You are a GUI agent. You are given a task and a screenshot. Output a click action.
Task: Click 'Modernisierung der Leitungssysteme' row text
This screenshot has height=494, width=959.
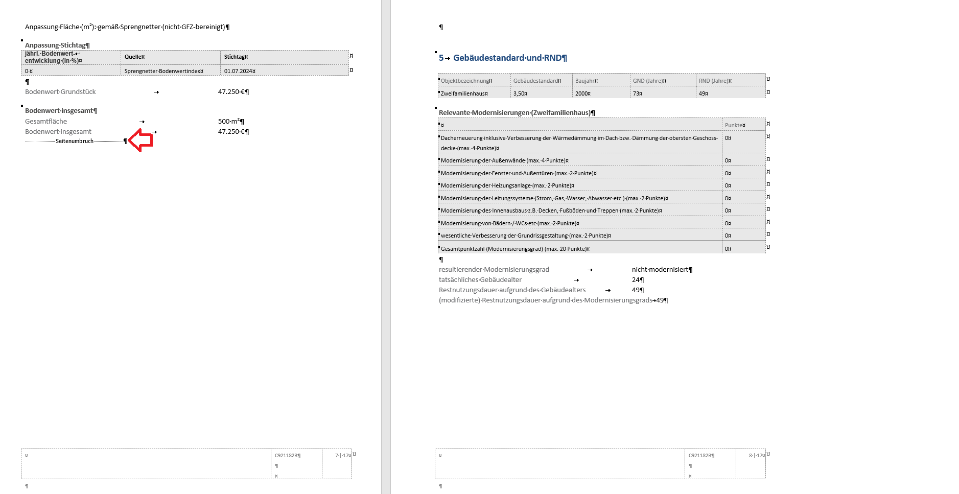[554, 198]
